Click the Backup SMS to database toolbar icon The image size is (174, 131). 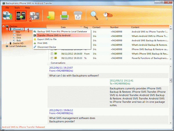(7, 16)
